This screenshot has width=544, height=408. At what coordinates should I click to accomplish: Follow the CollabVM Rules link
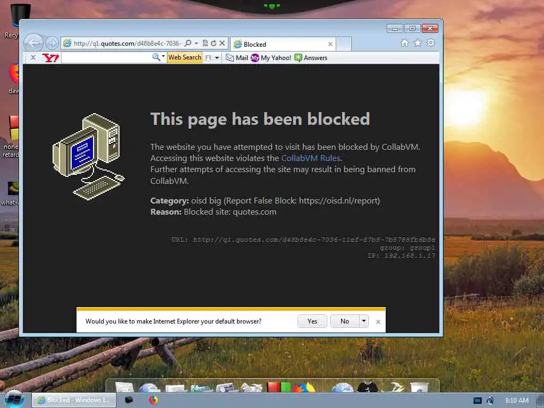point(311,158)
